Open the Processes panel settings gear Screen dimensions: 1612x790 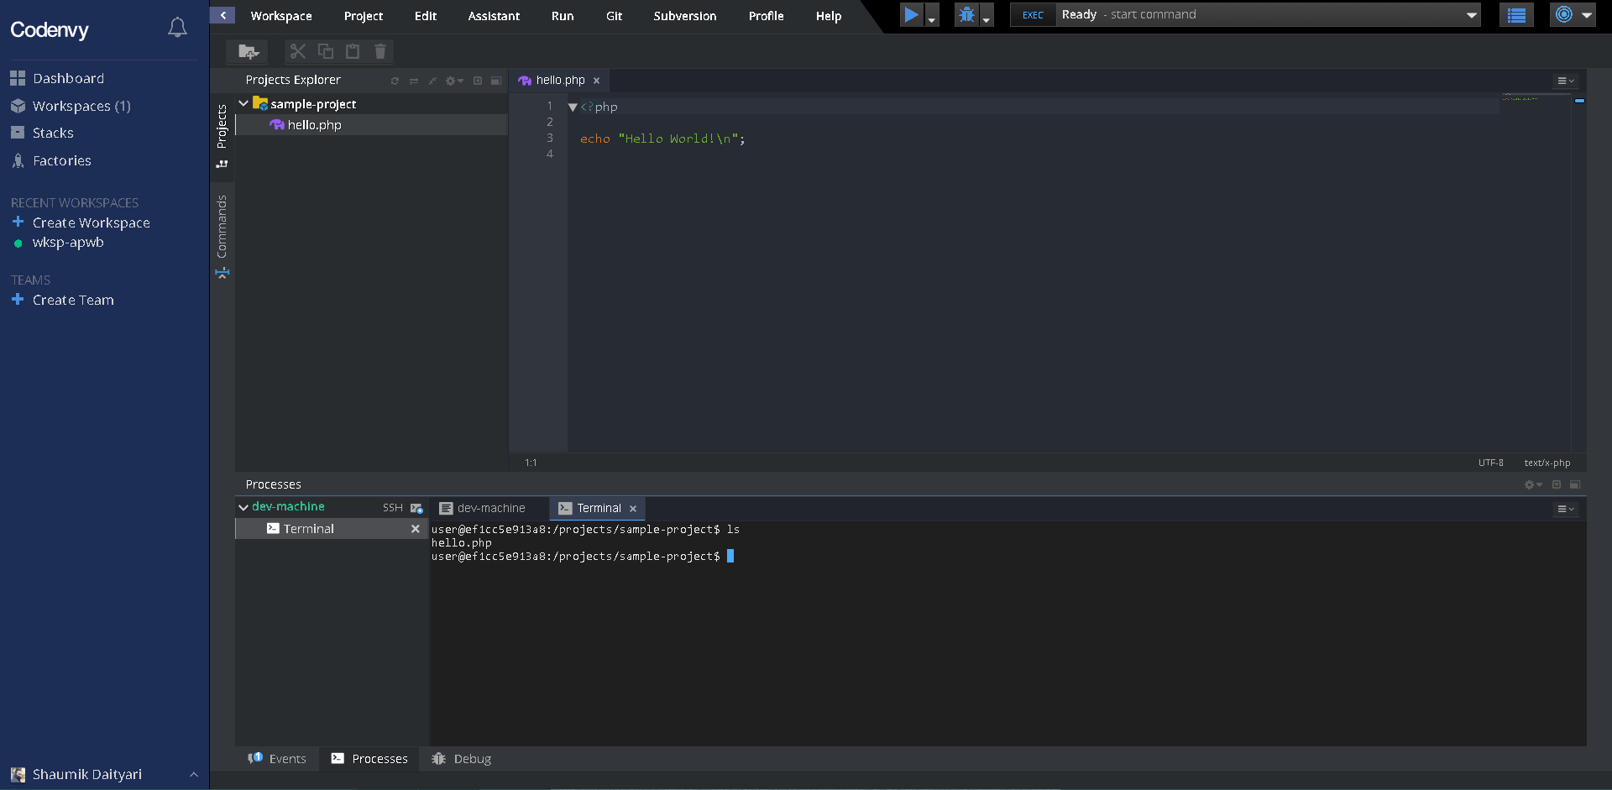click(x=1530, y=485)
